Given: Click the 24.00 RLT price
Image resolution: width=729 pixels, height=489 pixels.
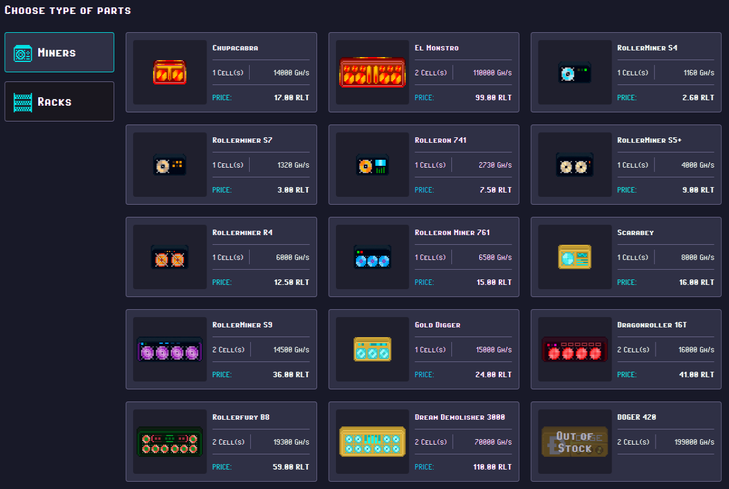Looking at the screenshot, I should pos(494,375).
